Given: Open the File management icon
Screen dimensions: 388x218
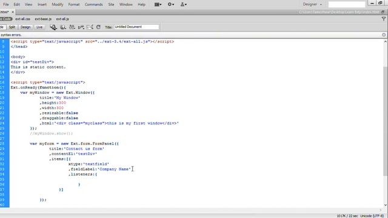Looking at the screenshot, I should coord(72,27).
